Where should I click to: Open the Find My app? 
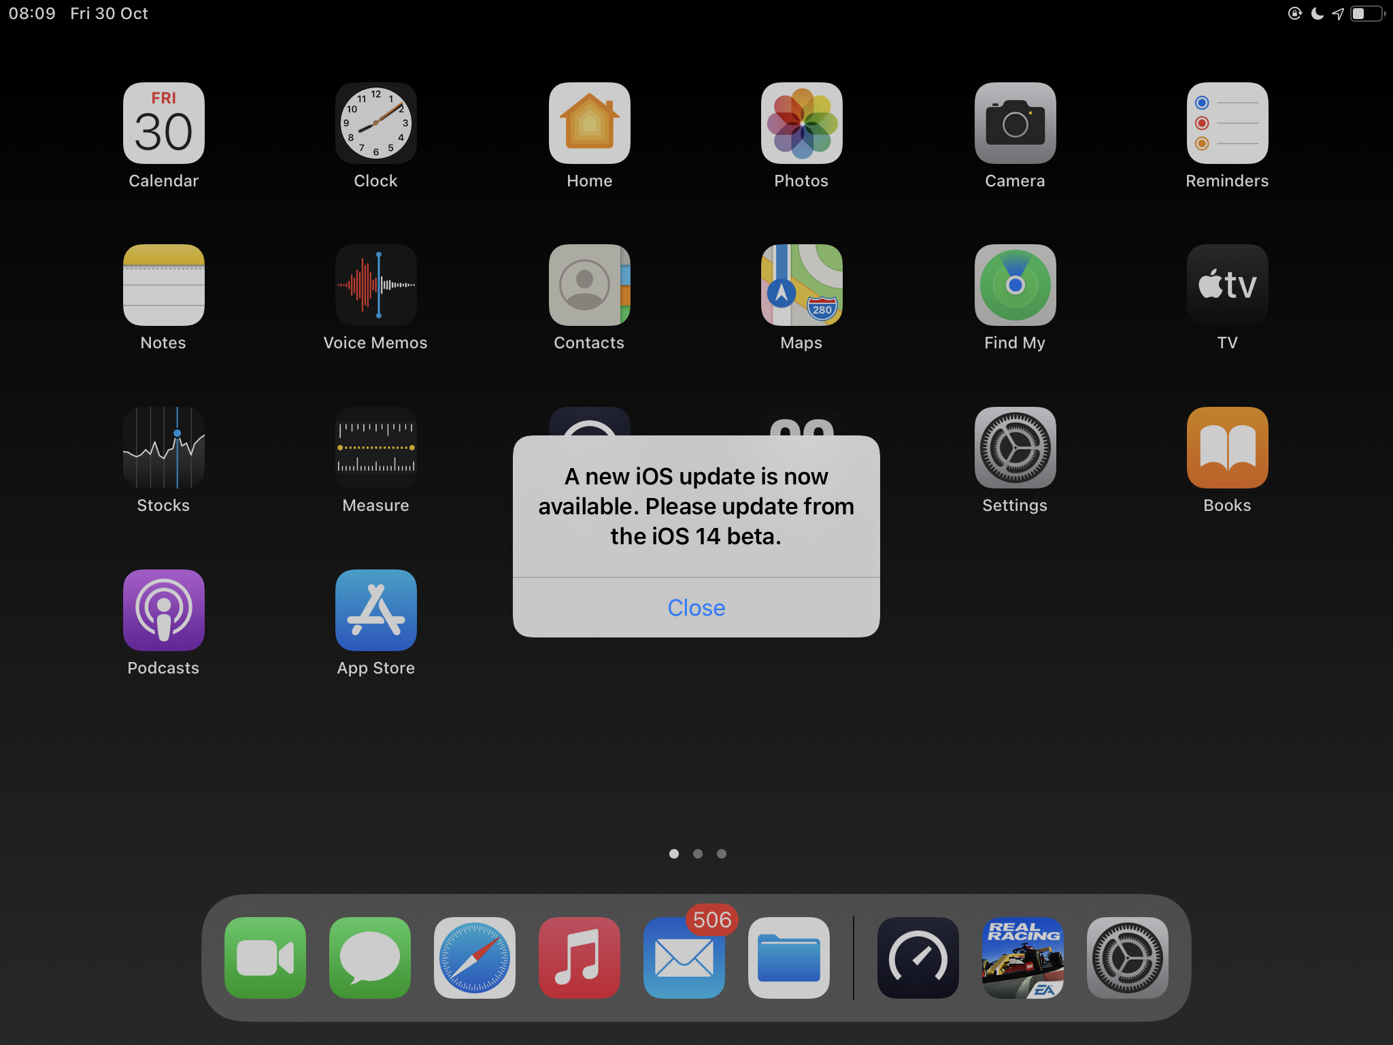tap(1014, 285)
